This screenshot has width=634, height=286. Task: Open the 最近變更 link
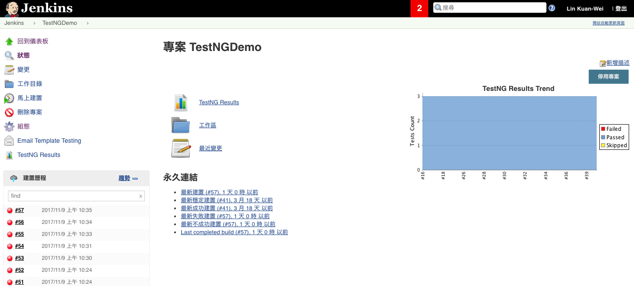(x=211, y=148)
